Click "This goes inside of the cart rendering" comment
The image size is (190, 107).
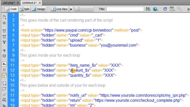point(66,20)
